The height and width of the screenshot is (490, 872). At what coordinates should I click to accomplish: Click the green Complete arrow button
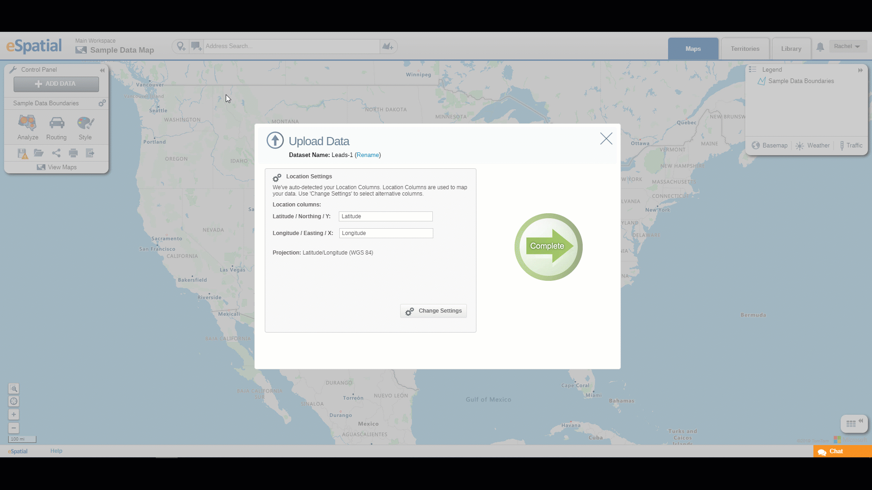click(x=548, y=247)
